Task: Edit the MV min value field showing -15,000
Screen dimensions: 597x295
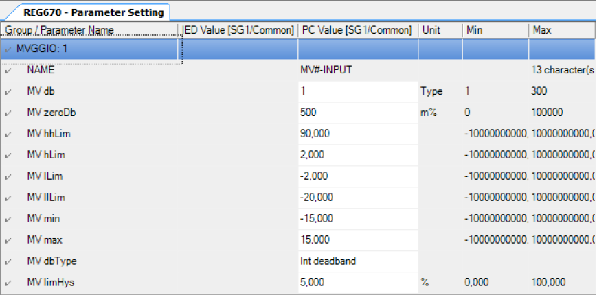Action: (x=358, y=219)
